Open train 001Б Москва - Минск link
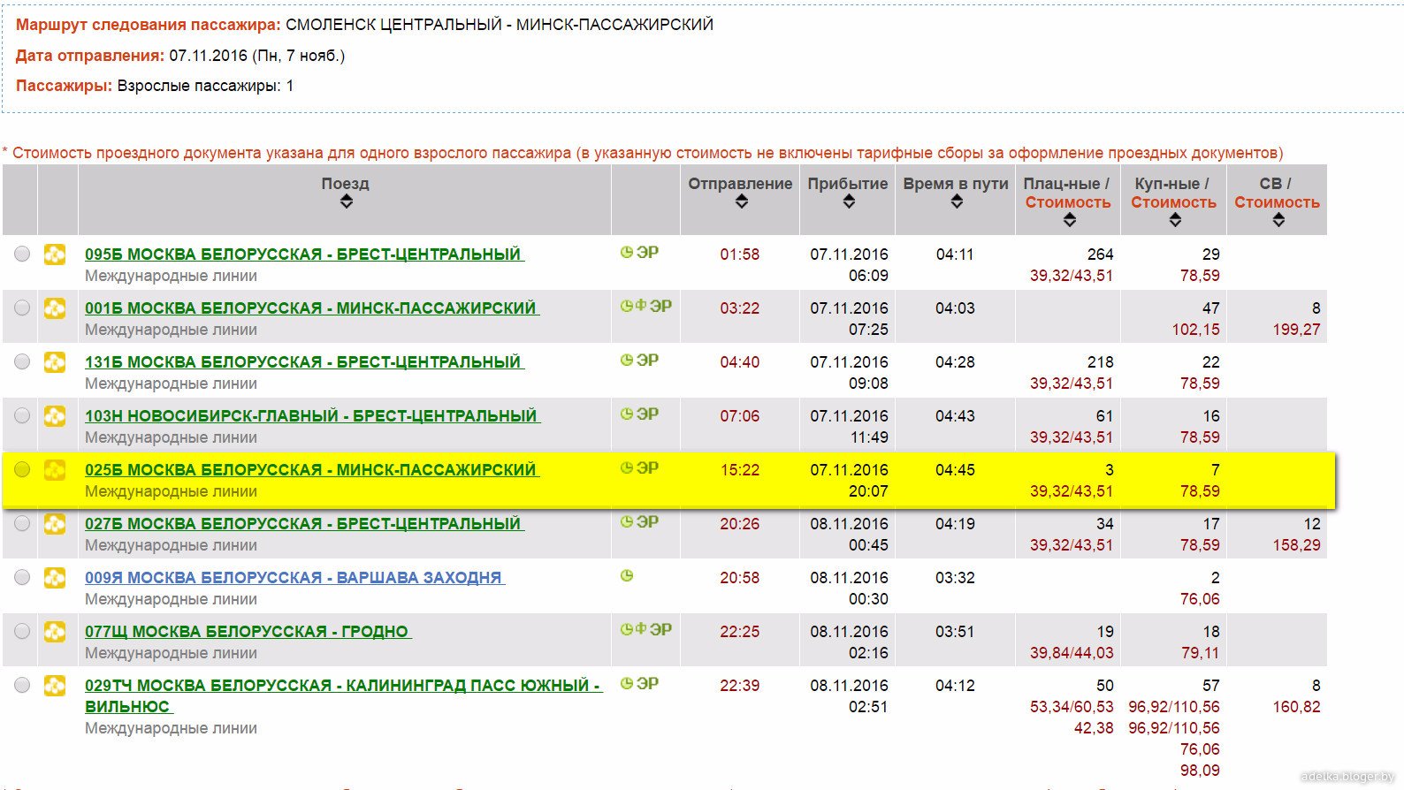This screenshot has height=790, width=1404. pyautogui.click(x=312, y=308)
